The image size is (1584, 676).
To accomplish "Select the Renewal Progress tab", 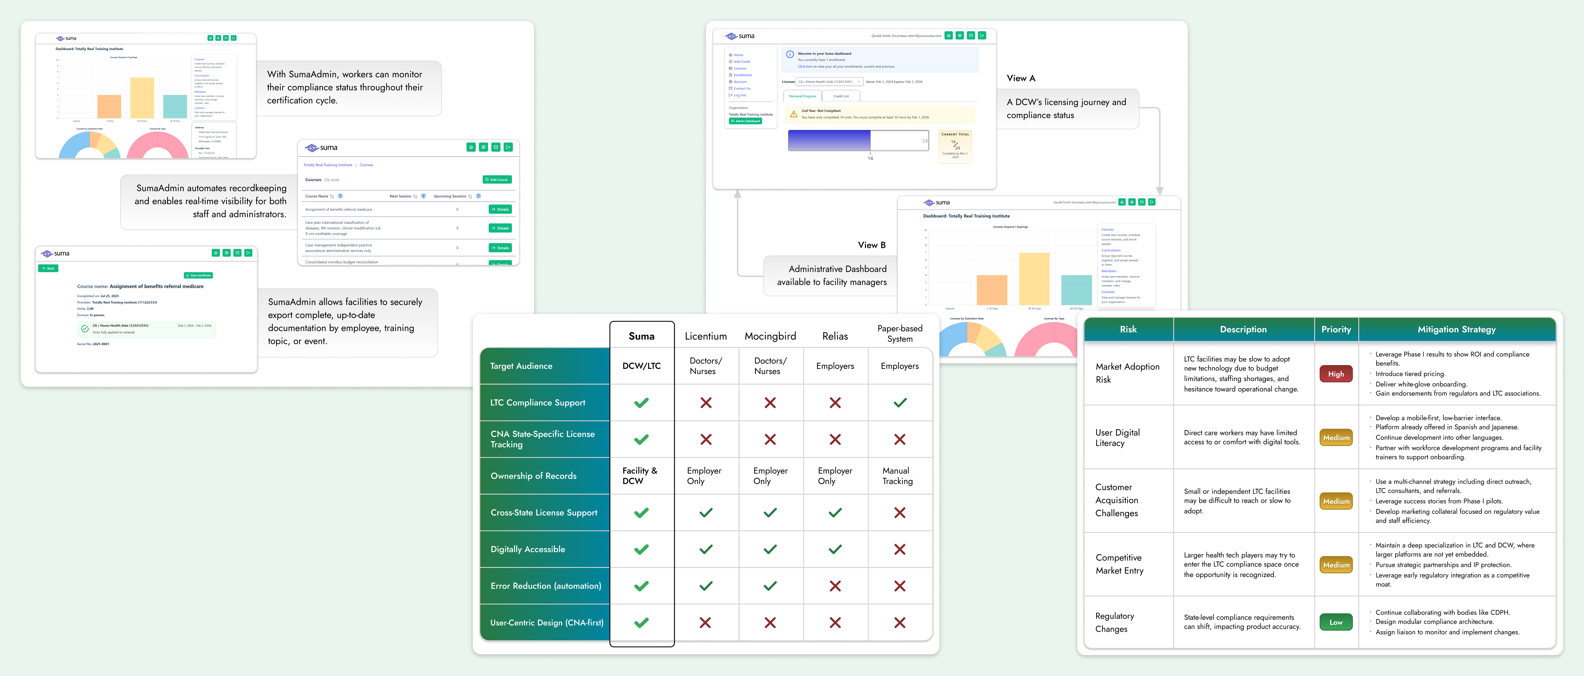I will click(x=802, y=96).
